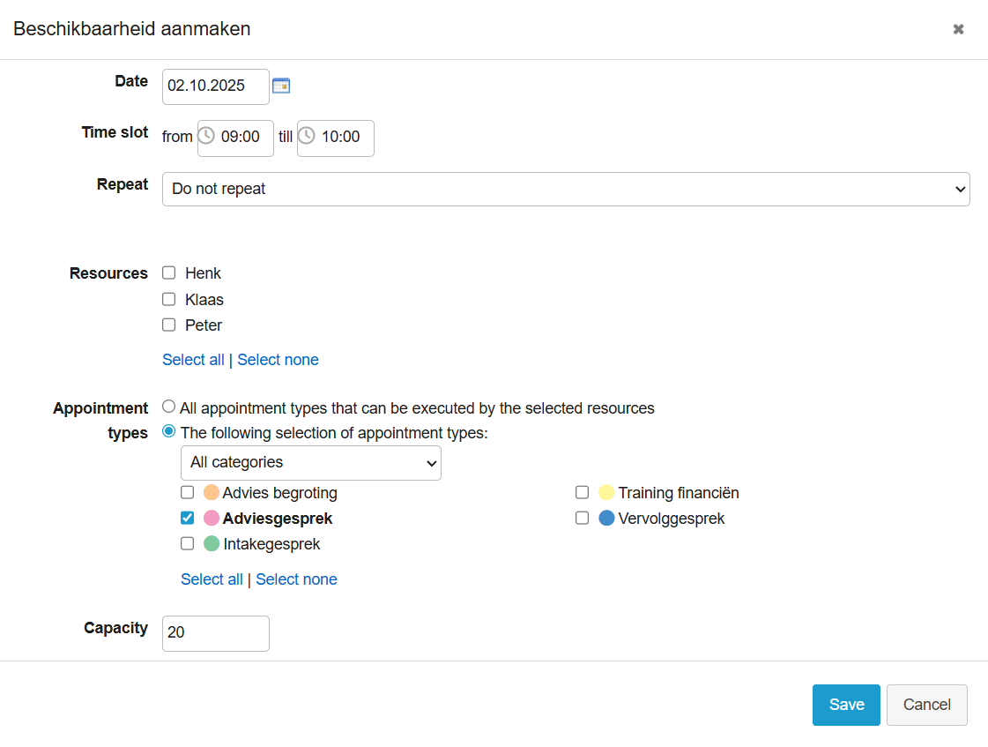Image resolution: width=988 pixels, height=747 pixels.
Task: Click the clock icon in the till-time field
Action: [307, 136]
